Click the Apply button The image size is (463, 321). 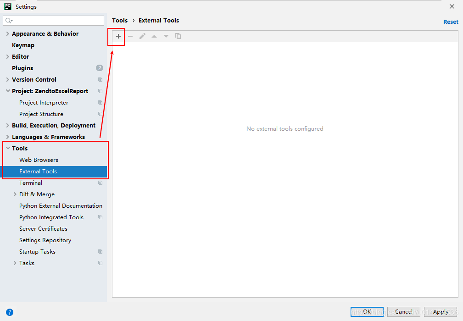pyautogui.click(x=441, y=312)
